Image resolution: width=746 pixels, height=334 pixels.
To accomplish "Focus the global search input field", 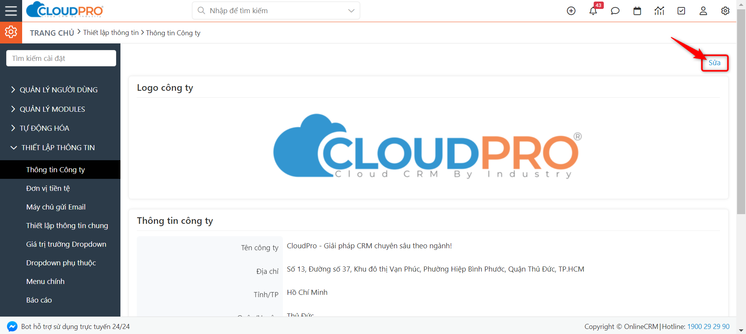I will [x=276, y=10].
